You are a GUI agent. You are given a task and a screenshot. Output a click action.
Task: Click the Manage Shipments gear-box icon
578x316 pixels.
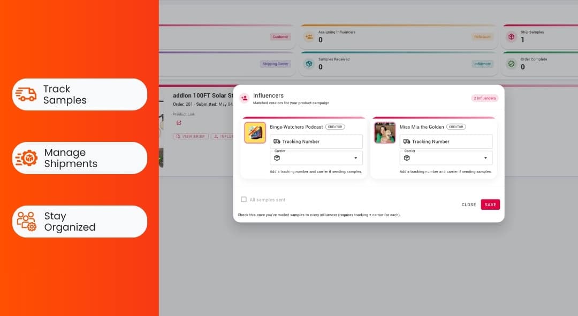(x=26, y=158)
